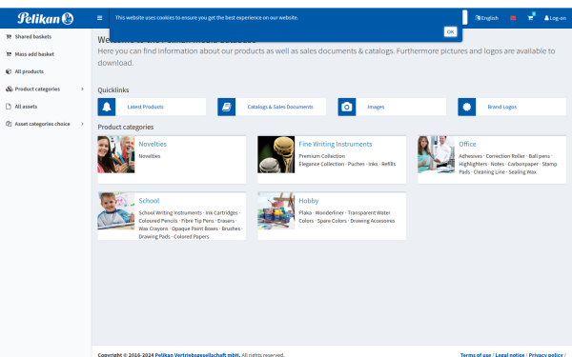Open the School category heading
Viewport: 572px width, 357px height.
[x=149, y=201]
